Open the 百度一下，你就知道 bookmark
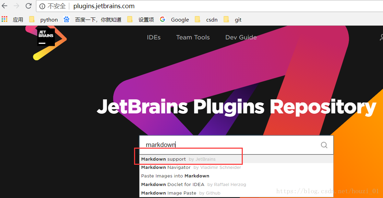This screenshot has width=383, height=198. (x=92, y=20)
